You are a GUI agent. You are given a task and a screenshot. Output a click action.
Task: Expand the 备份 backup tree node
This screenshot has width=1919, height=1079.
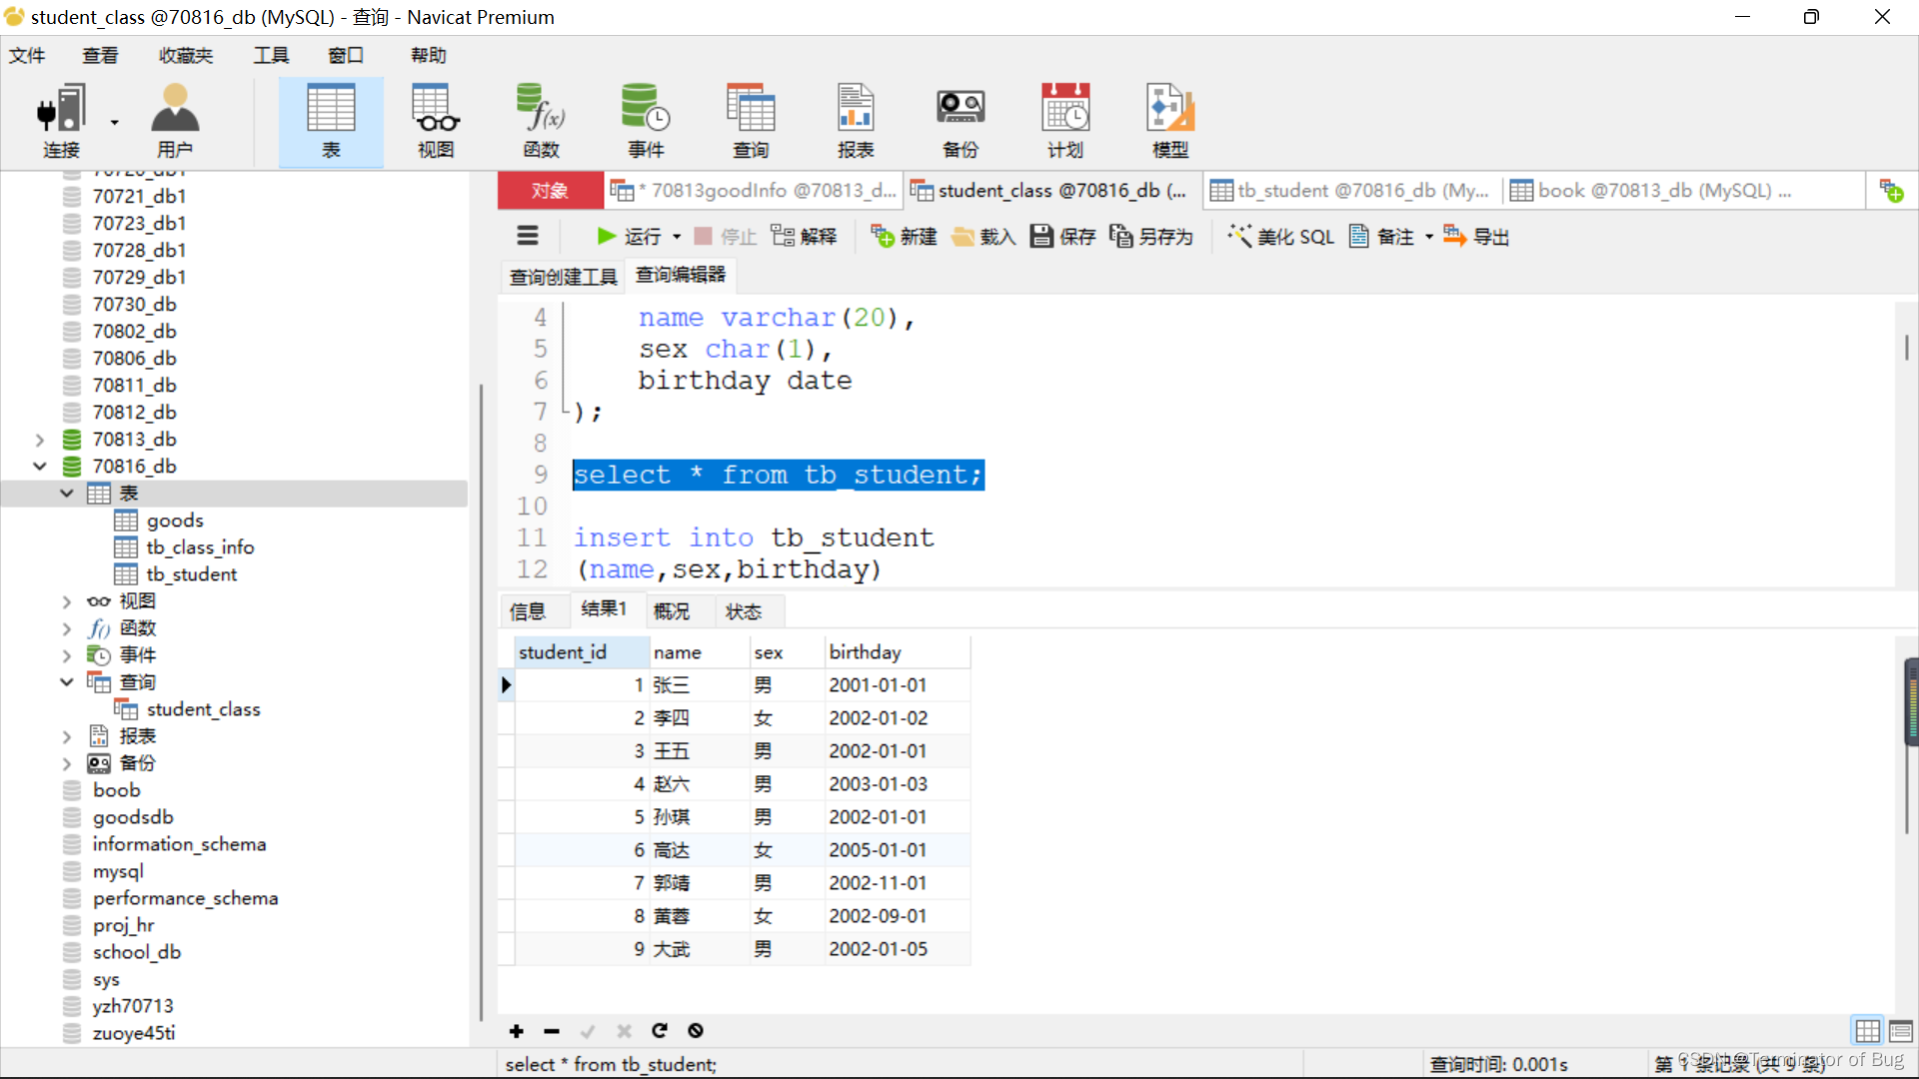coord(67,763)
